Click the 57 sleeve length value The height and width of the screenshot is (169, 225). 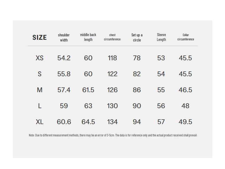[161, 122]
